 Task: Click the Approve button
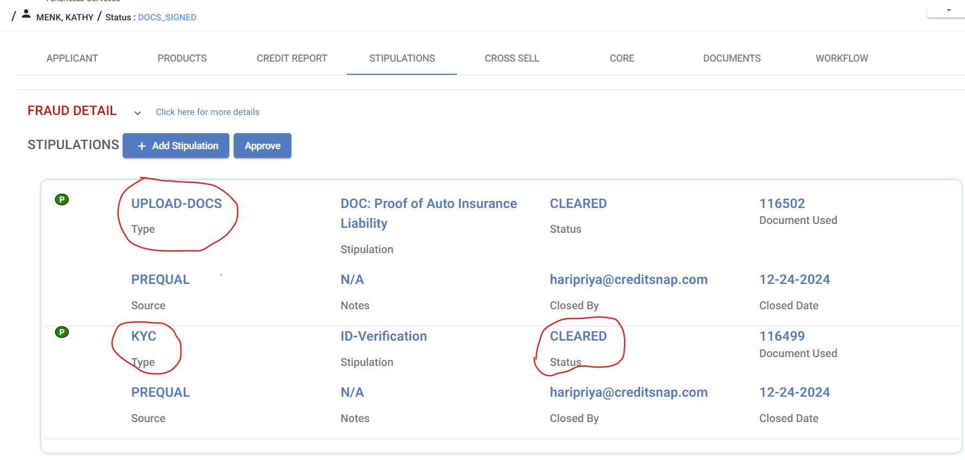pyautogui.click(x=262, y=146)
